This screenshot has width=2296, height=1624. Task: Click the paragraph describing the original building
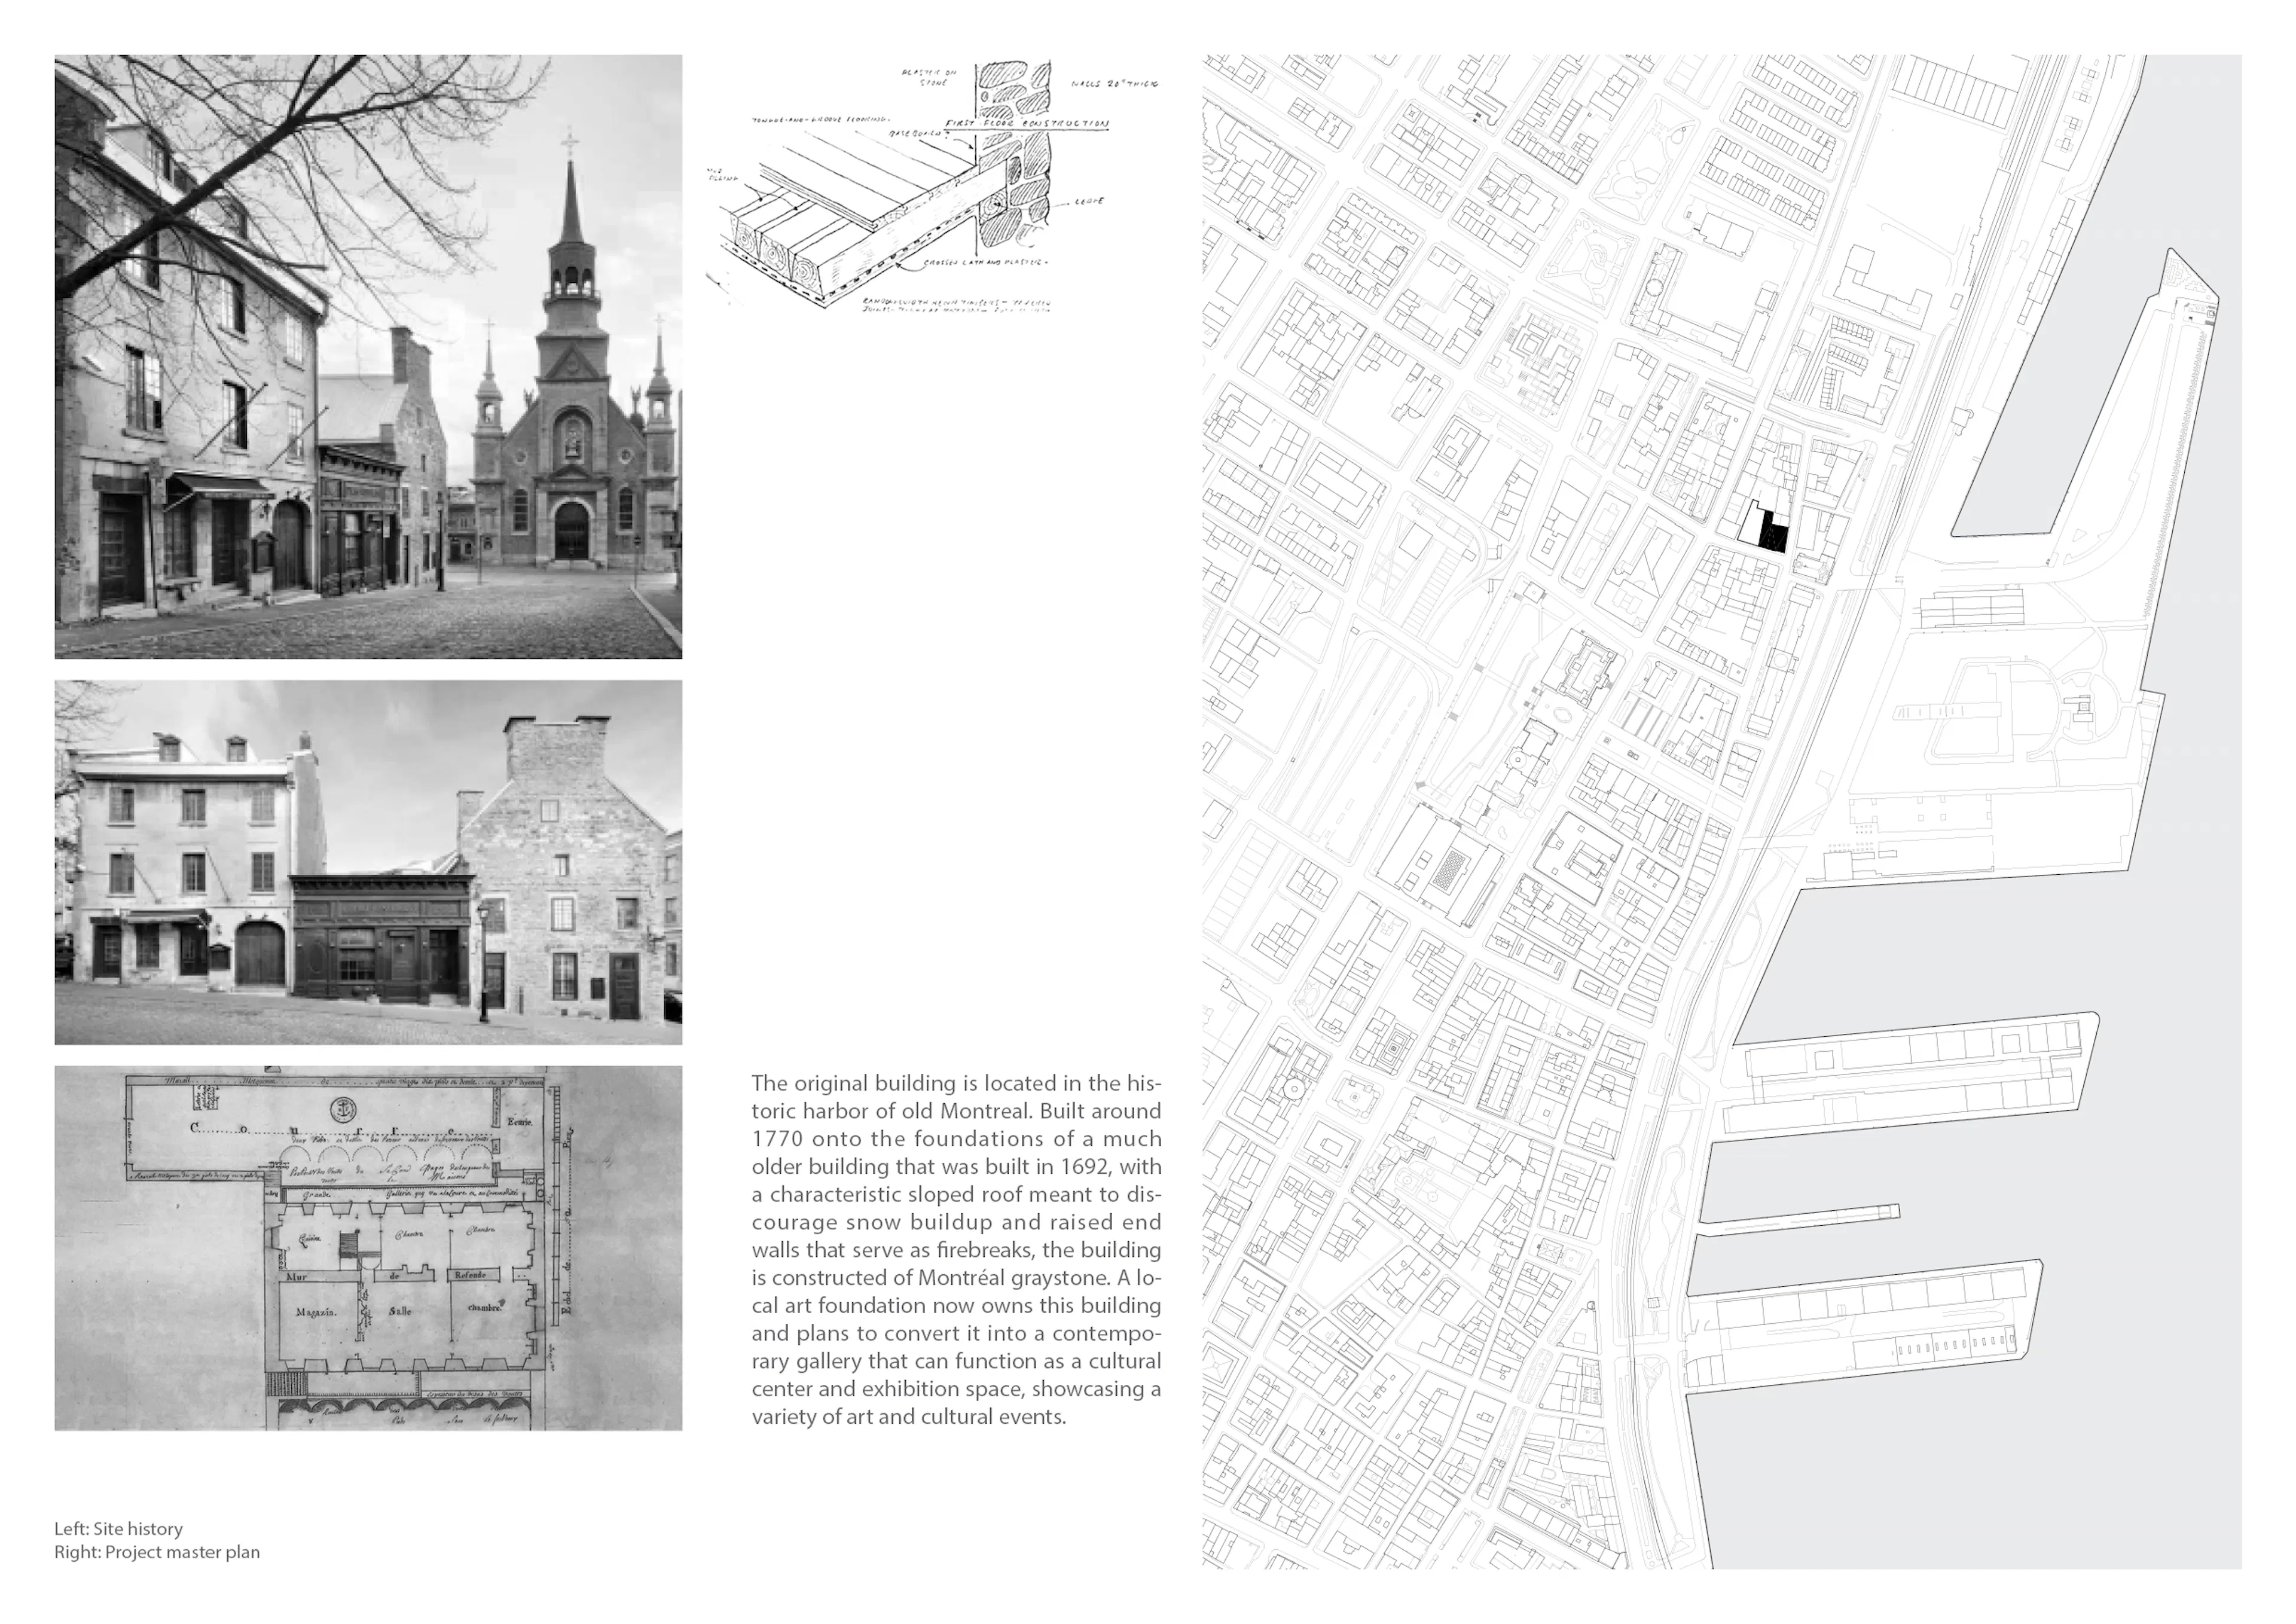[x=956, y=1249]
